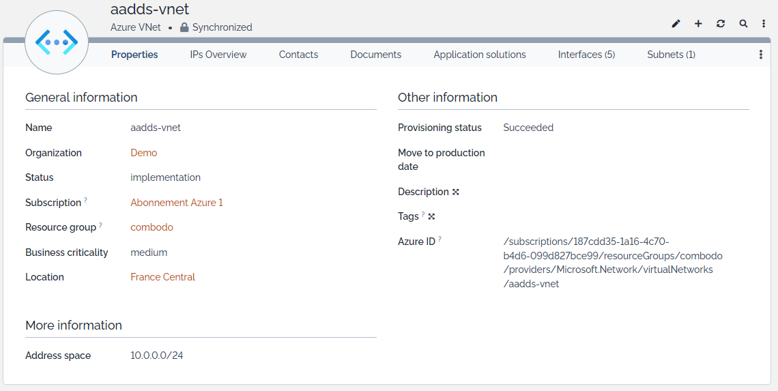Open the combodo resource group link
778x391 pixels.
pos(152,227)
